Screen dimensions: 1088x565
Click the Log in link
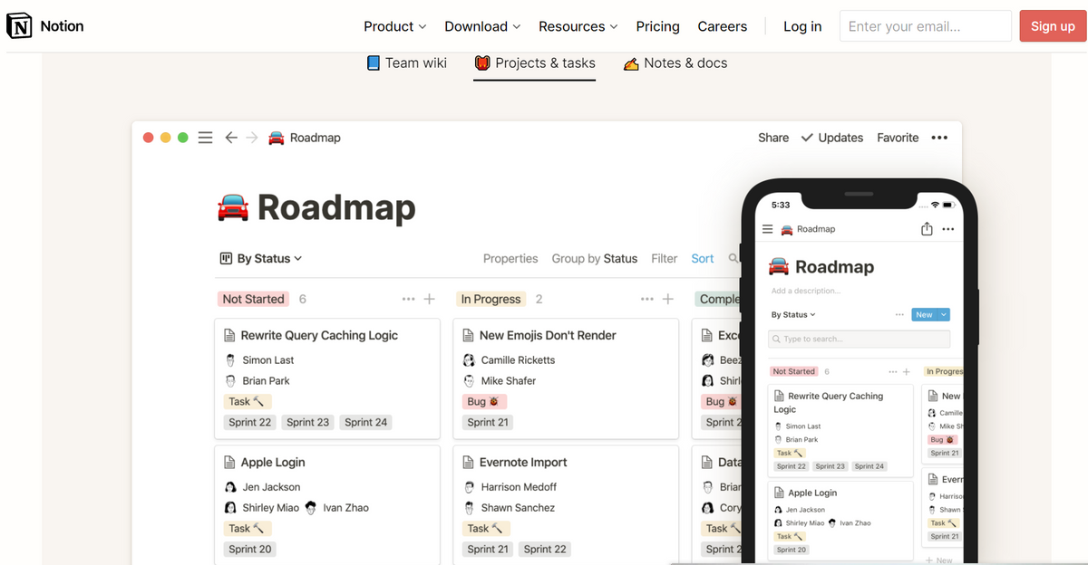[x=802, y=26]
